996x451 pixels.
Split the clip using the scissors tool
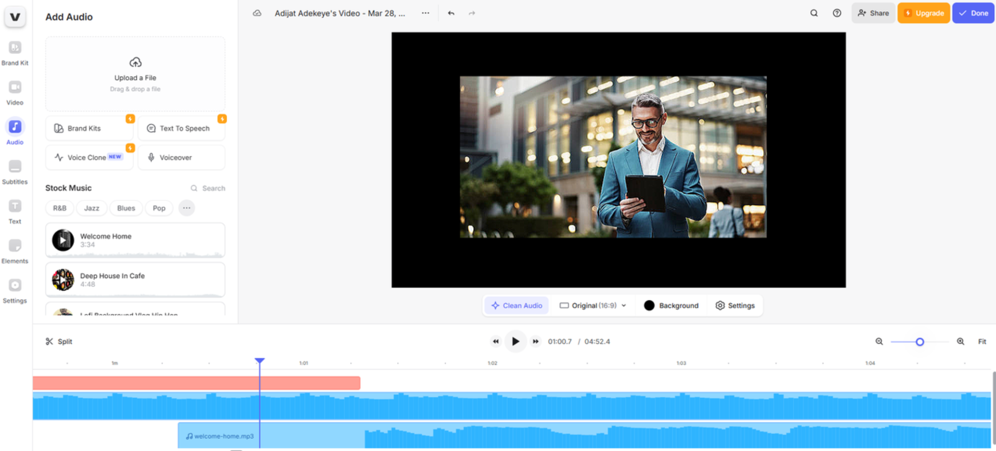(x=58, y=341)
